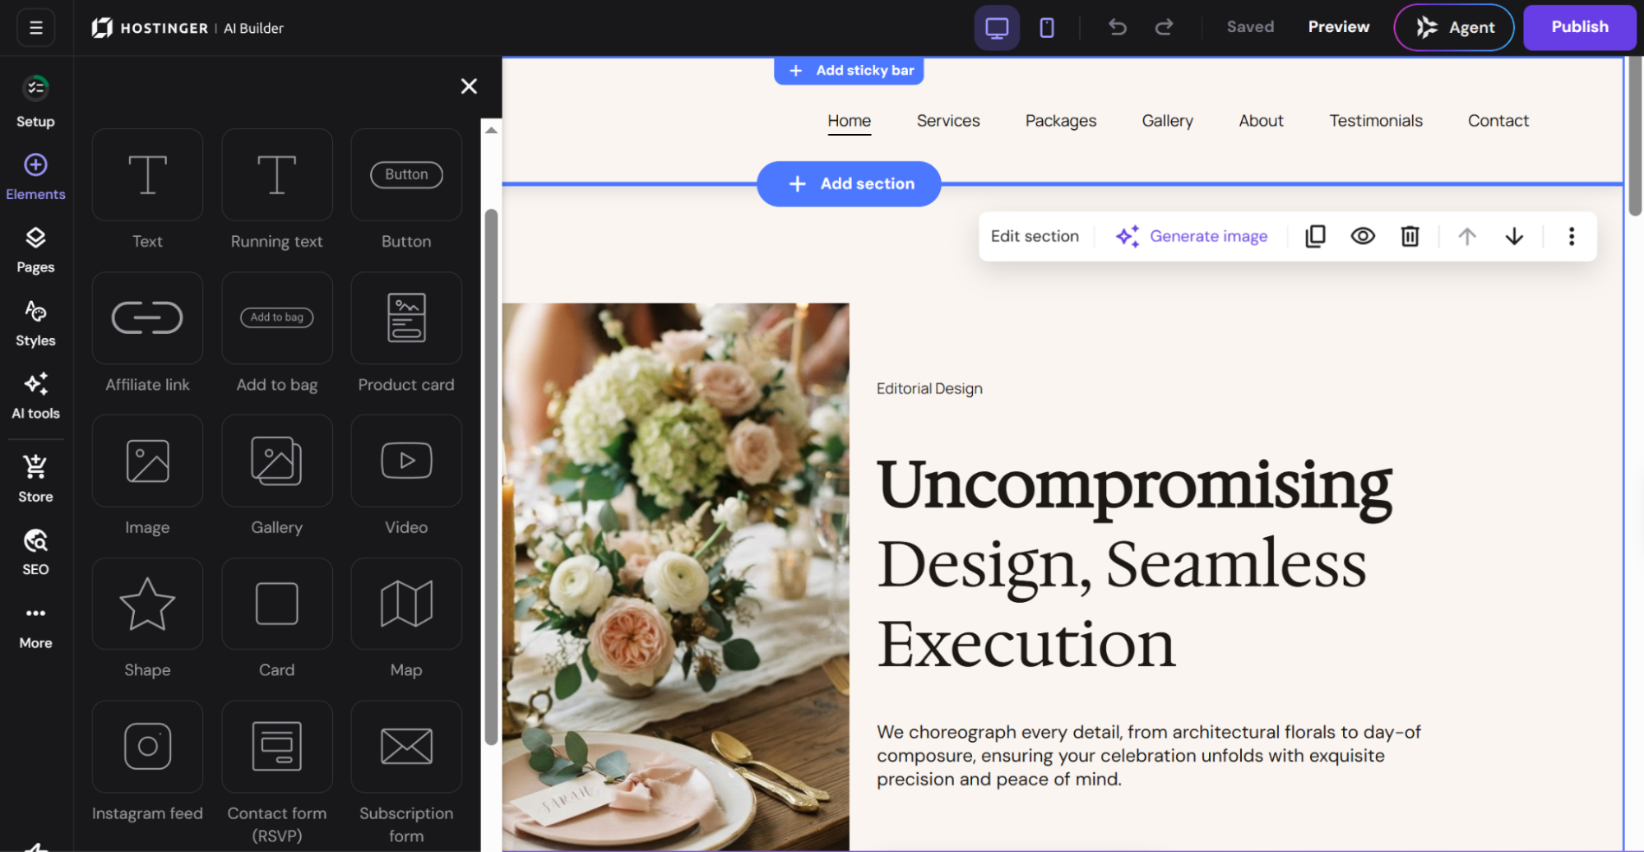Add a Product card element
The image size is (1644, 852).
tap(406, 317)
